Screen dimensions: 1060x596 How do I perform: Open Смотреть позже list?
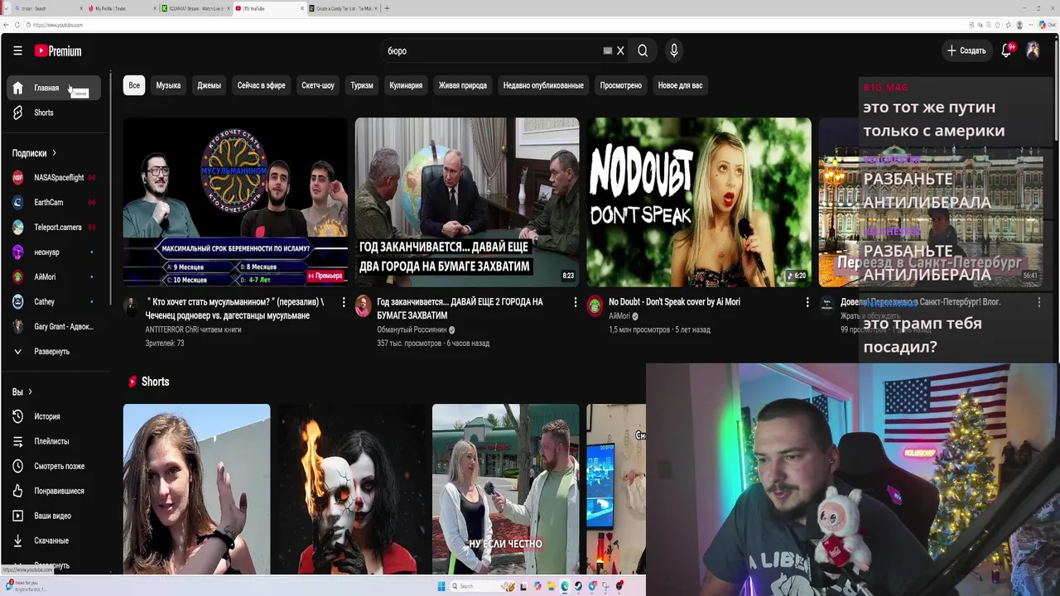[54, 466]
